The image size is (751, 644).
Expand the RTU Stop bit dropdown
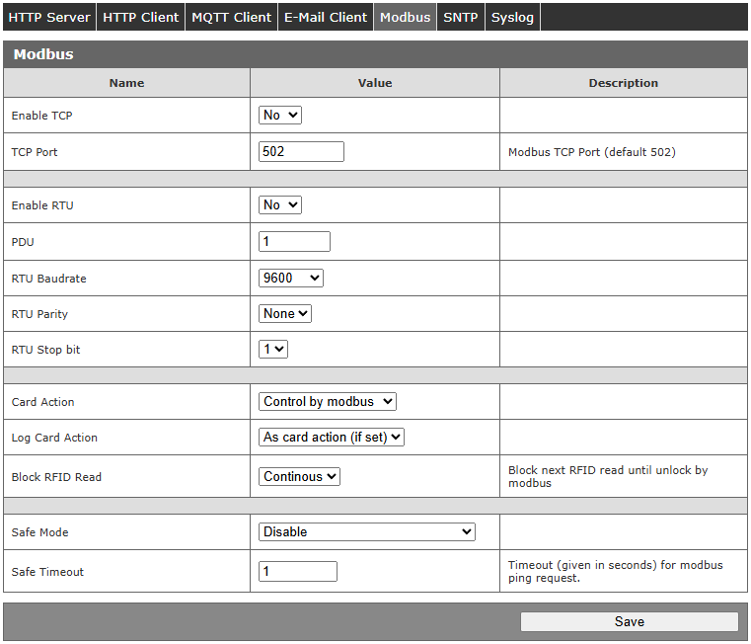click(x=273, y=350)
